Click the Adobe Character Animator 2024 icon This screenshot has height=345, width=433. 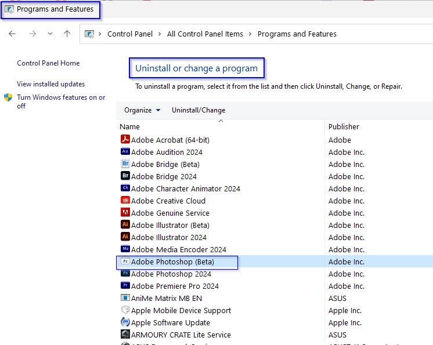125,188
